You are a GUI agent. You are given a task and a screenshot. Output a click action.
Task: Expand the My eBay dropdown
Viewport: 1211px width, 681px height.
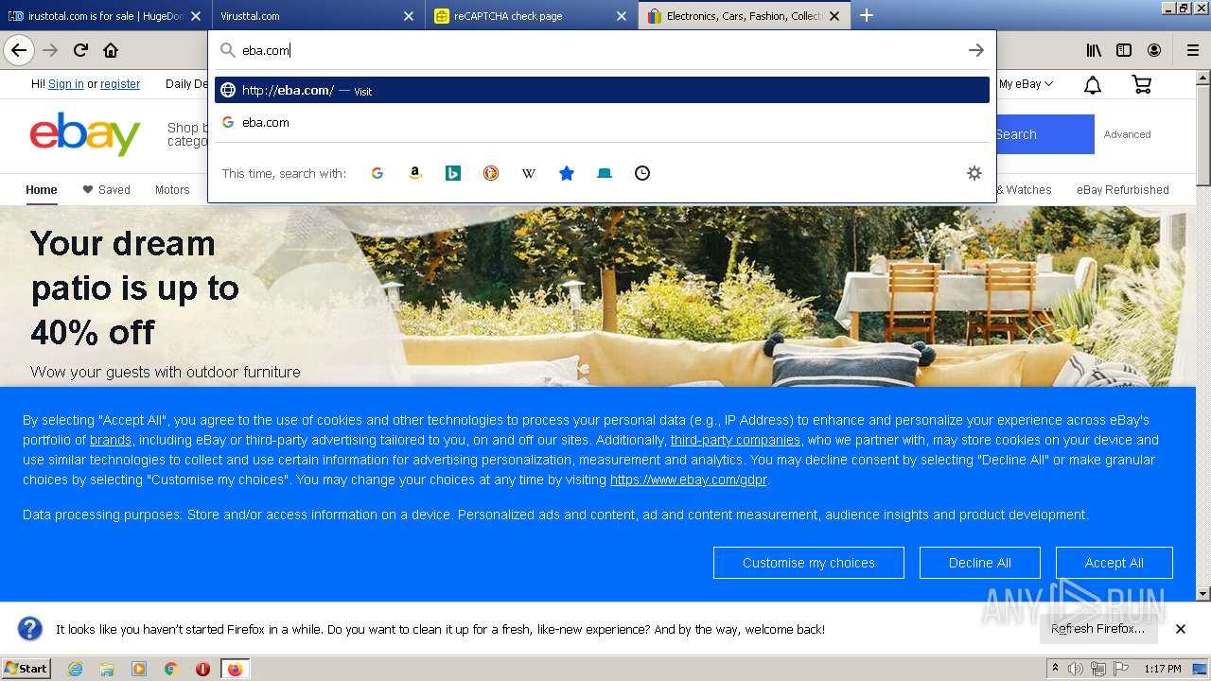click(1026, 84)
